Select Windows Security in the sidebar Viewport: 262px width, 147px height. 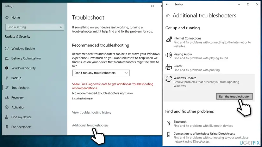pyautogui.click(x=23, y=68)
